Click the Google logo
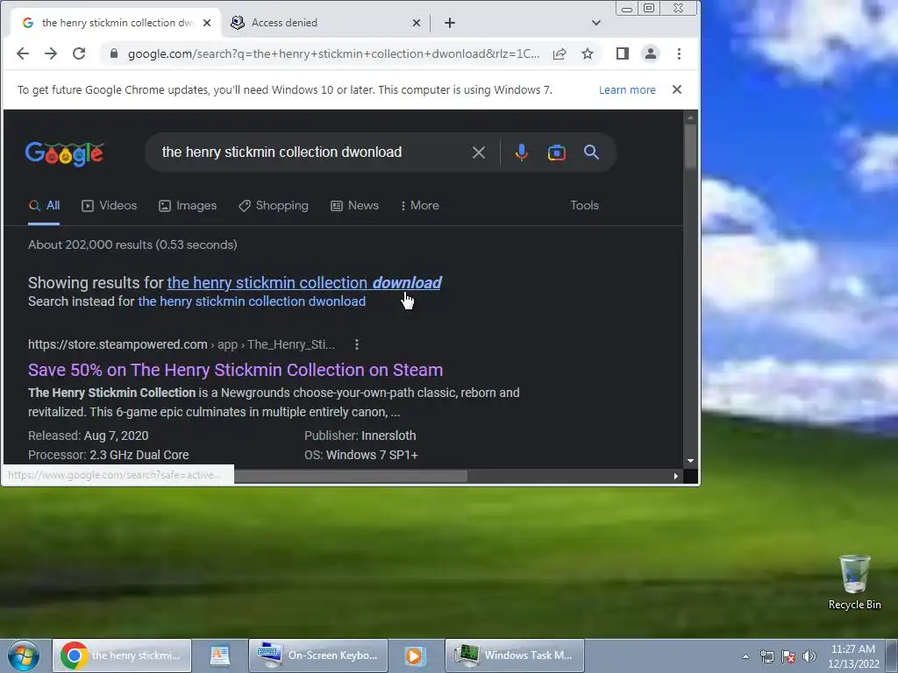The width and height of the screenshot is (898, 673). tap(64, 153)
